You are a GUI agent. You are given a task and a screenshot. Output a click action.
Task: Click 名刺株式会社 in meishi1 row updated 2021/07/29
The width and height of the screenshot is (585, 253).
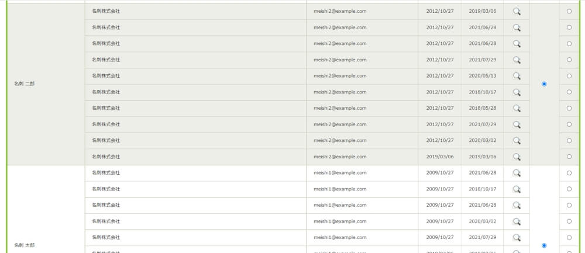click(x=106, y=237)
